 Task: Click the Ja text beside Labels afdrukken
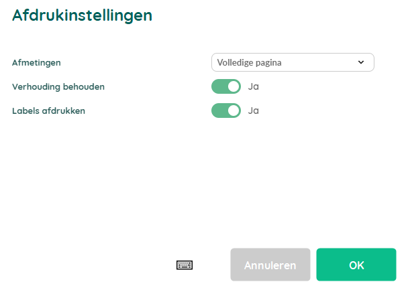pyautogui.click(x=253, y=111)
